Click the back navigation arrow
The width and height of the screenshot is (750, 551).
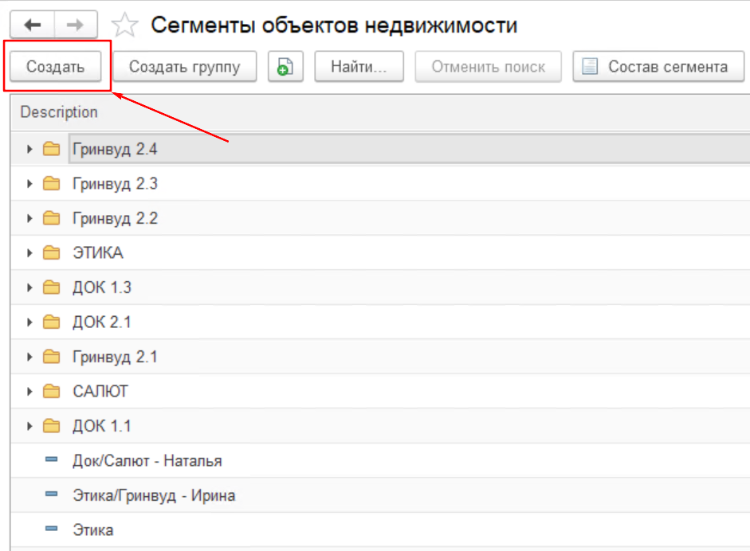pos(33,25)
